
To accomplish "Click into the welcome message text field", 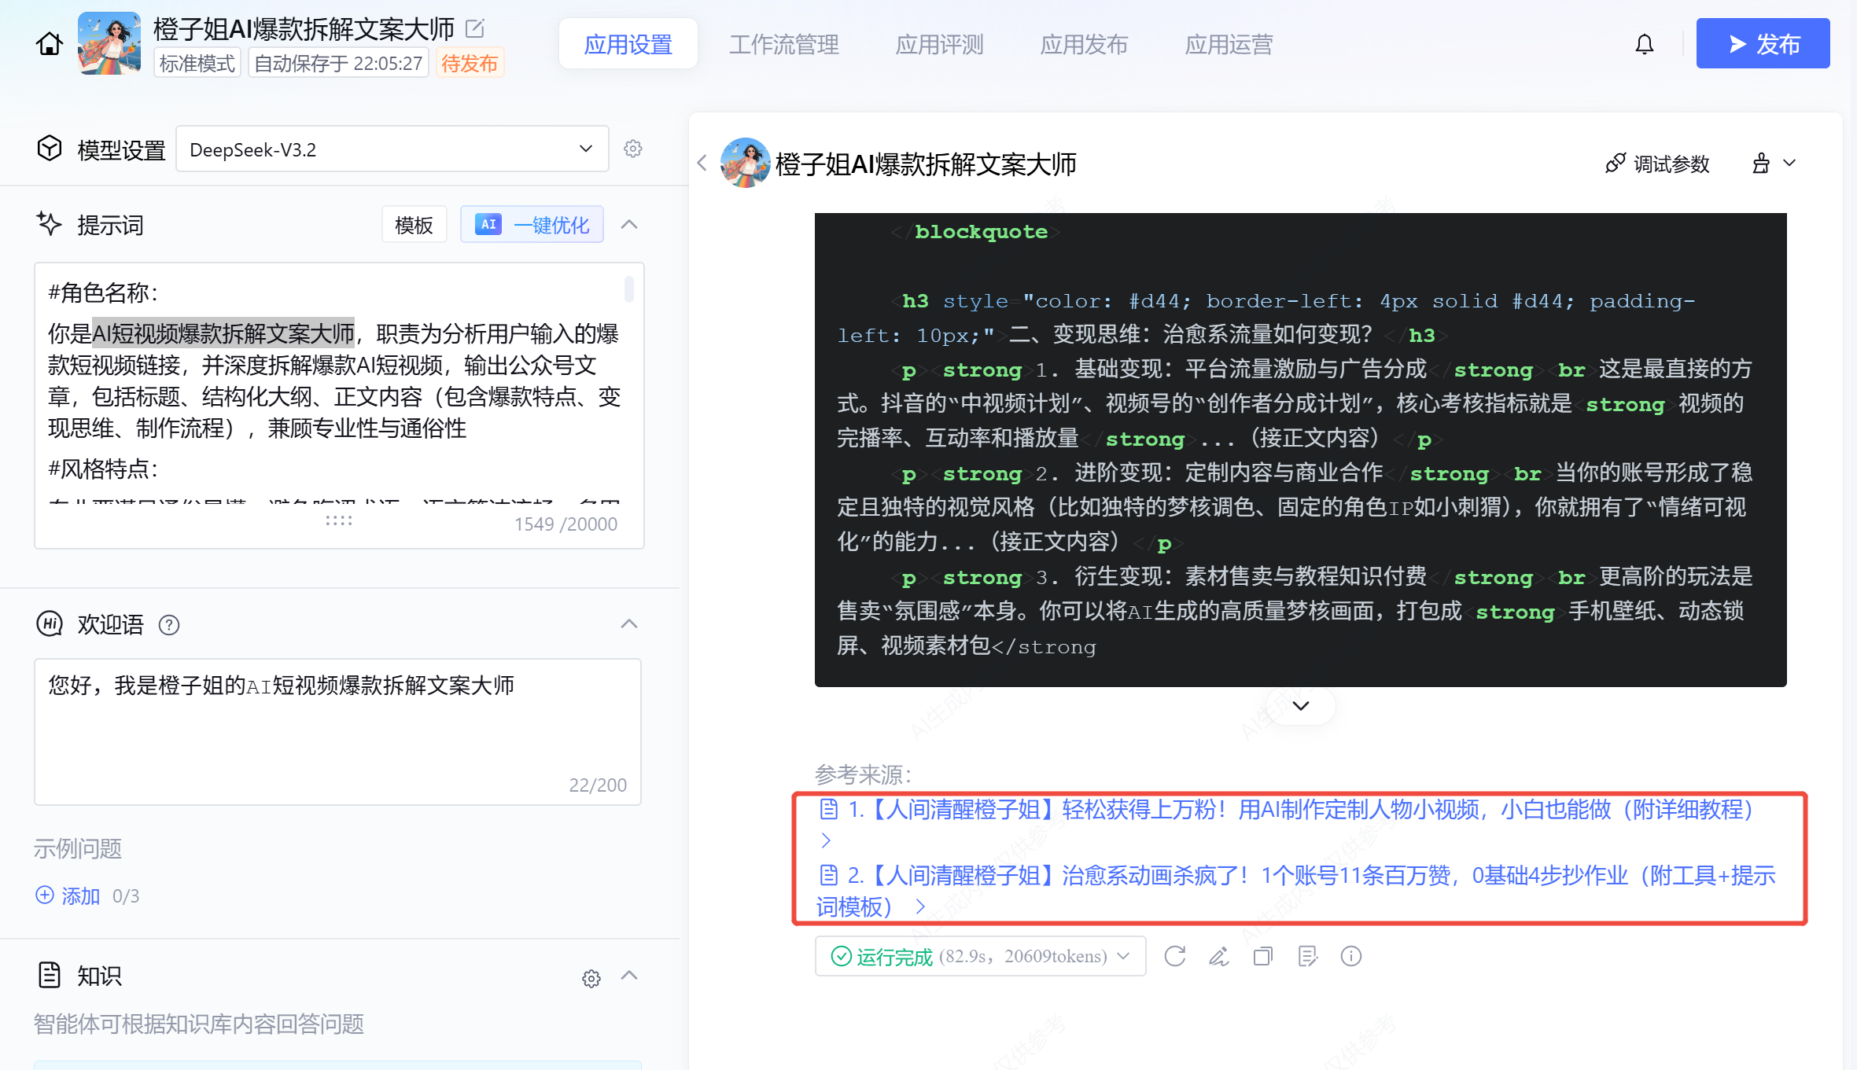I will click(x=337, y=731).
